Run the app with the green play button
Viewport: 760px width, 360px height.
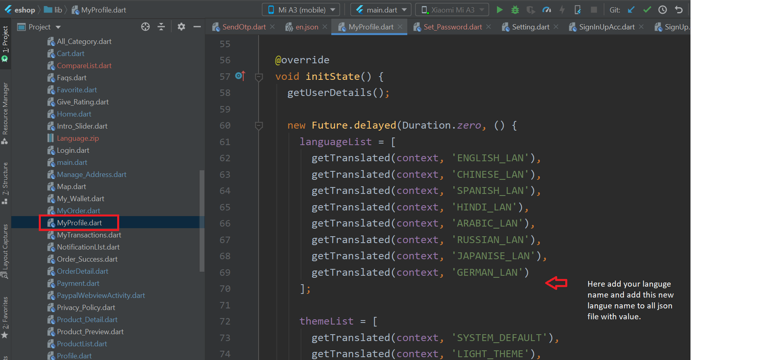pyautogui.click(x=499, y=10)
